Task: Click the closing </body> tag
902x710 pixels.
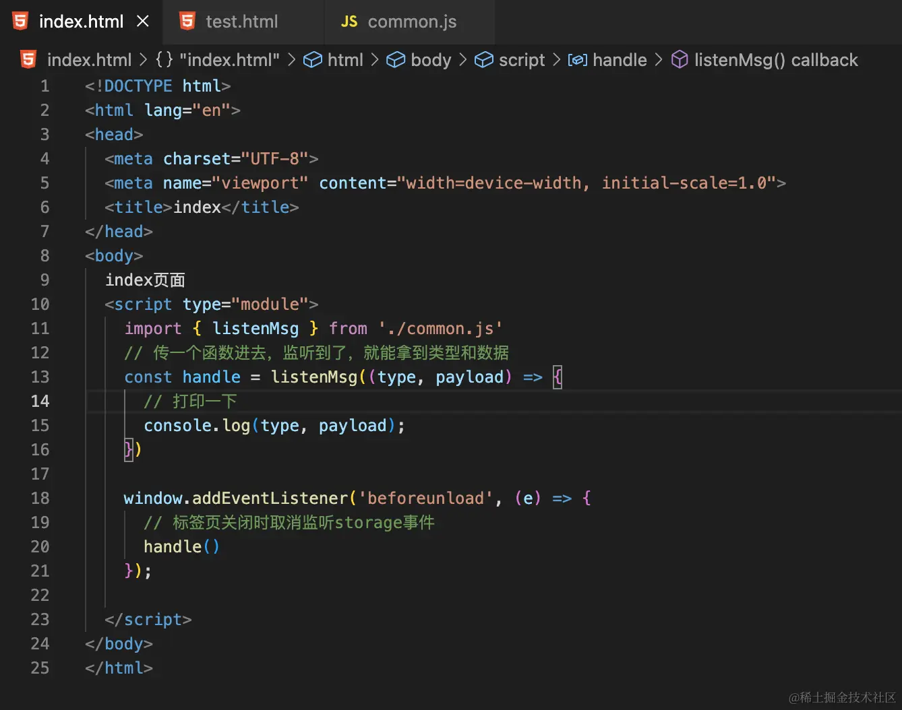Action: click(119, 644)
